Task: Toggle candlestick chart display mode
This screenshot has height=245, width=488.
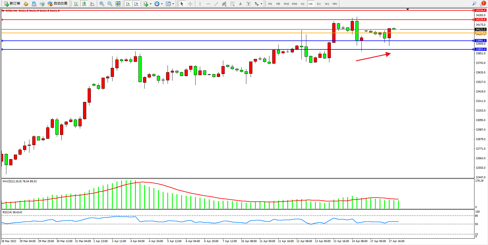Action: (x=84, y=4)
